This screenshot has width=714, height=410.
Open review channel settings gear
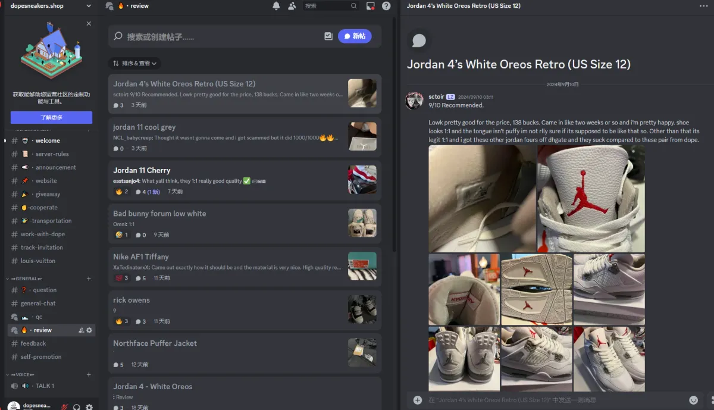coord(89,330)
